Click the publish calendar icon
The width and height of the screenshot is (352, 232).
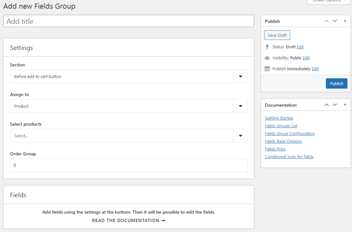coord(267,69)
